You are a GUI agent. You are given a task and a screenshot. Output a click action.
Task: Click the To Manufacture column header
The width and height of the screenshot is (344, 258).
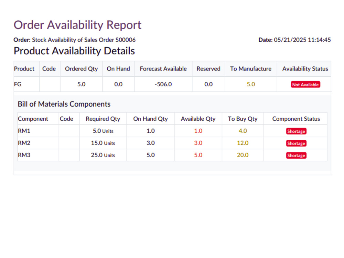pyautogui.click(x=251, y=69)
